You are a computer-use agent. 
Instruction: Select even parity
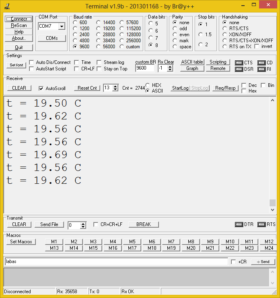tap(175, 35)
